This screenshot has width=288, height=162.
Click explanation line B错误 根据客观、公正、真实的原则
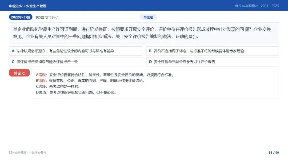point(91,81)
